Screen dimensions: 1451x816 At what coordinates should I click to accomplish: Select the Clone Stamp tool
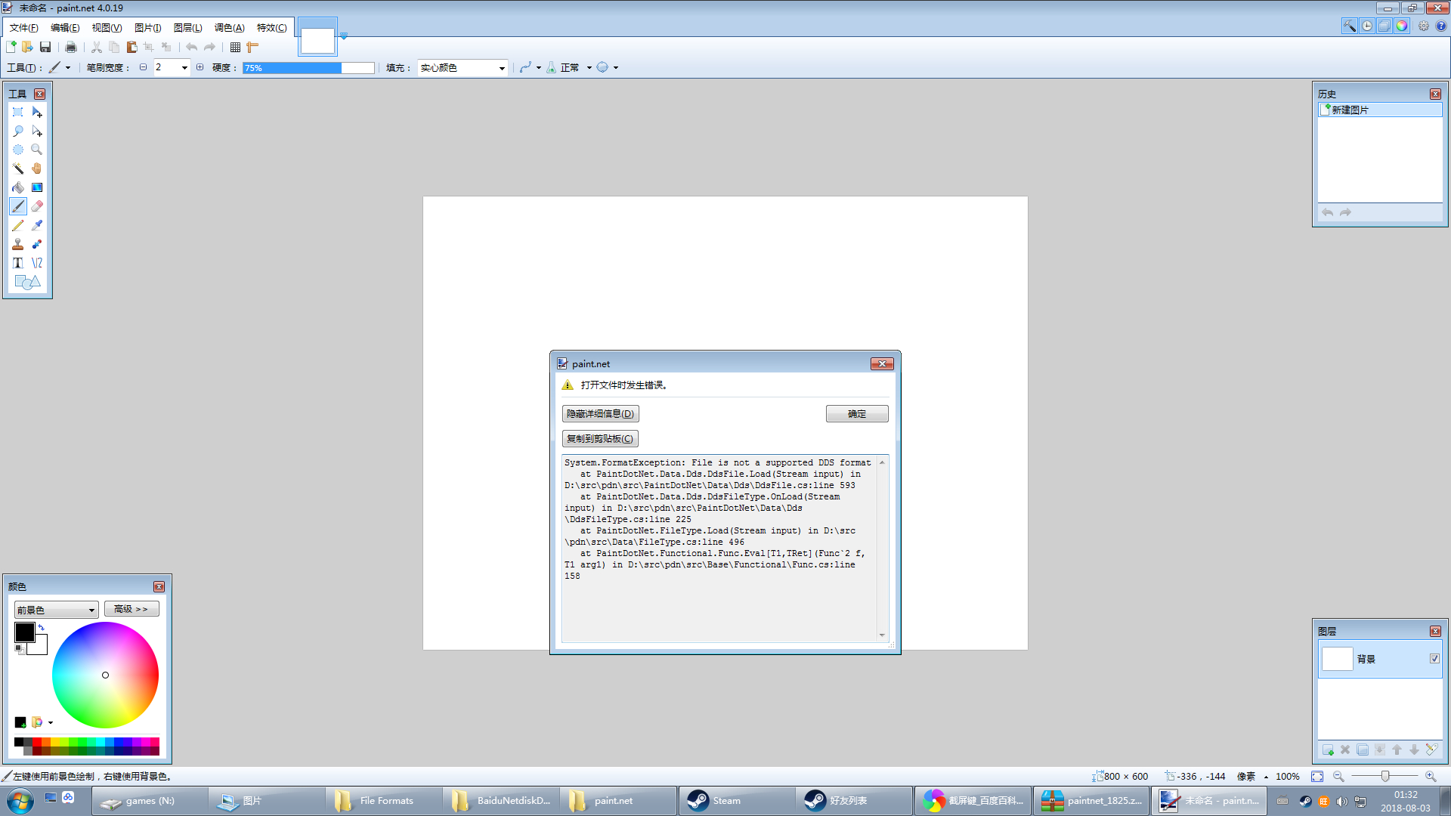(x=18, y=244)
